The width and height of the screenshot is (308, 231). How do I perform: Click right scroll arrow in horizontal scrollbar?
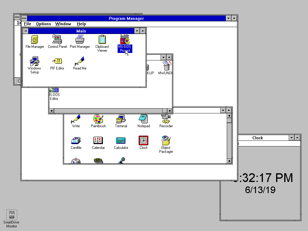coord(170,111)
